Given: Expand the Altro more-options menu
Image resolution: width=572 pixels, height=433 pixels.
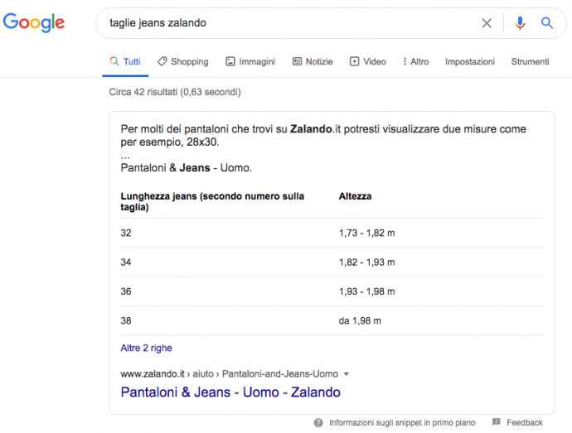Looking at the screenshot, I should (415, 61).
